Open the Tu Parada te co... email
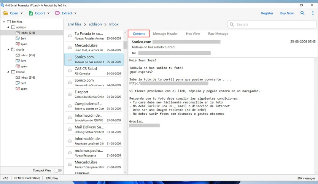 [94, 36]
